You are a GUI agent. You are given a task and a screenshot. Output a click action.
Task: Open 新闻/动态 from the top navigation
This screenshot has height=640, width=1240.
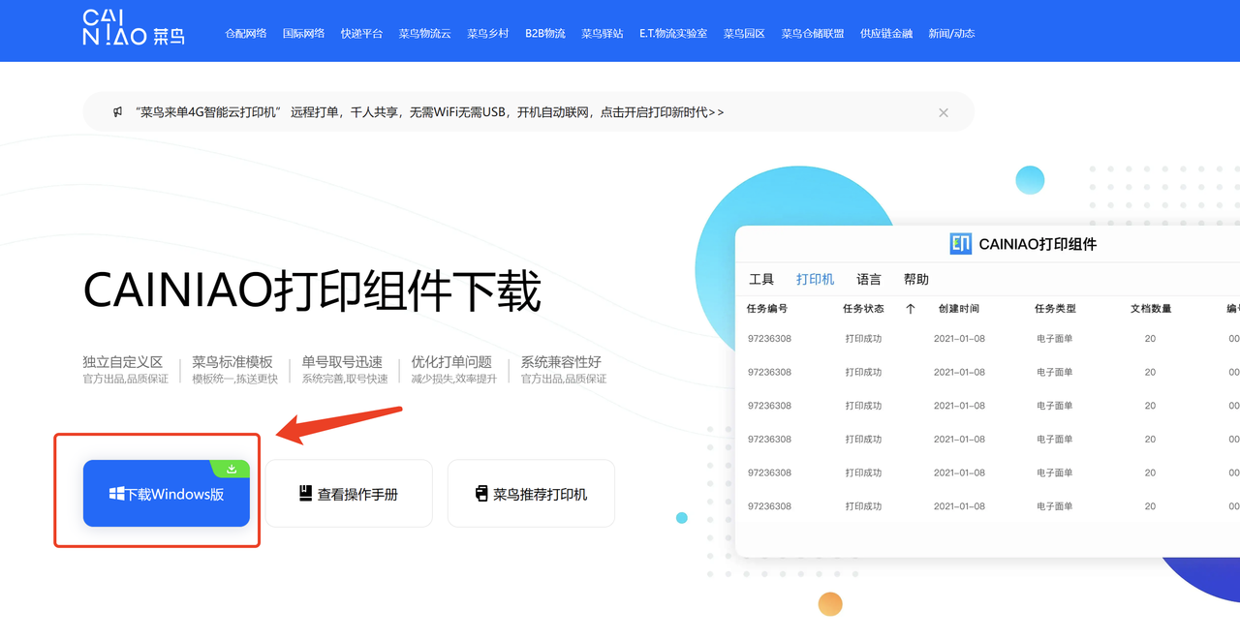click(951, 31)
